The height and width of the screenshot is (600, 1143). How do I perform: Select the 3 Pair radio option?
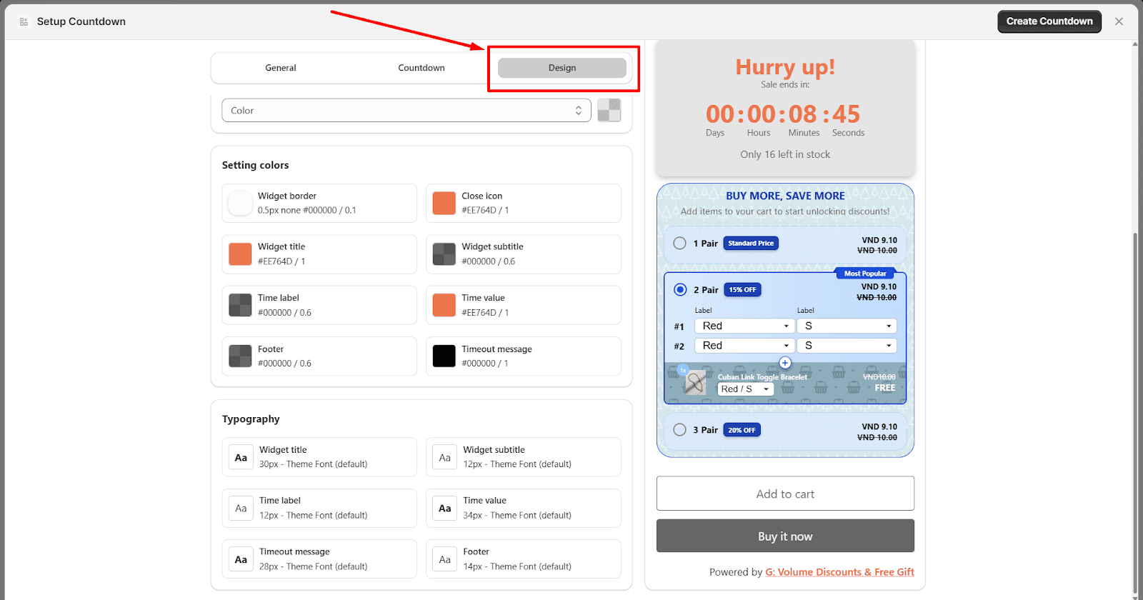tap(680, 429)
